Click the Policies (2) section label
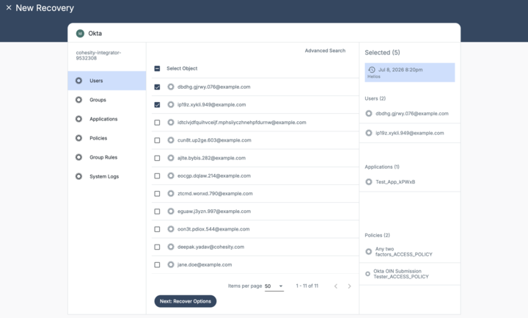The height and width of the screenshot is (318, 528). pos(377,236)
